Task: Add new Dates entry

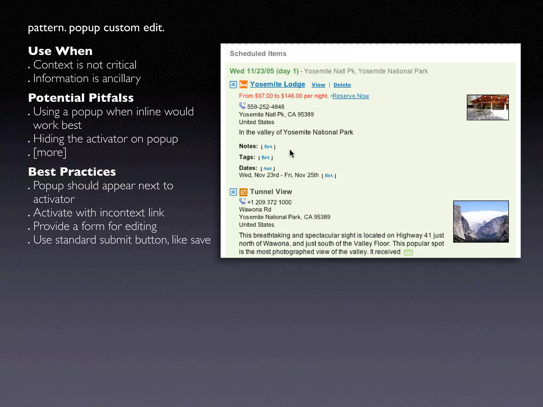Action: (x=268, y=169)
